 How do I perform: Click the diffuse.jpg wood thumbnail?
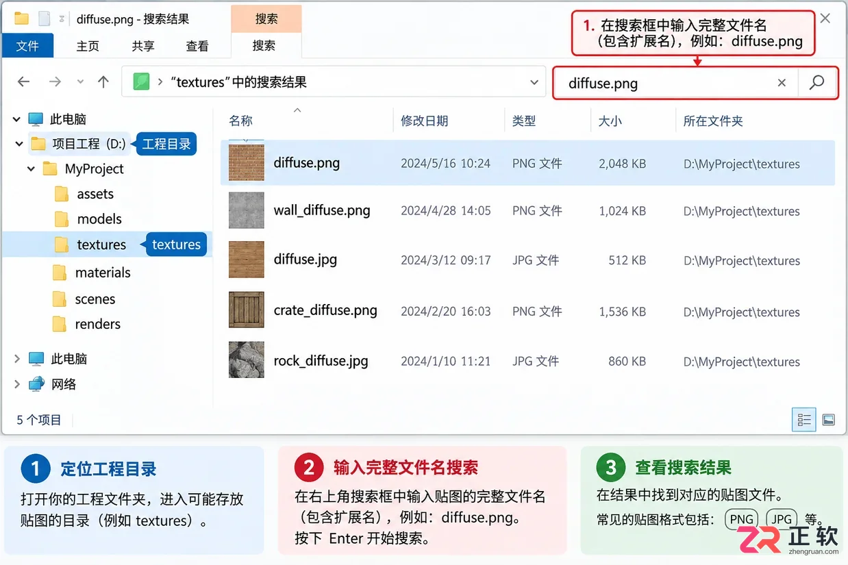(247, 260)
